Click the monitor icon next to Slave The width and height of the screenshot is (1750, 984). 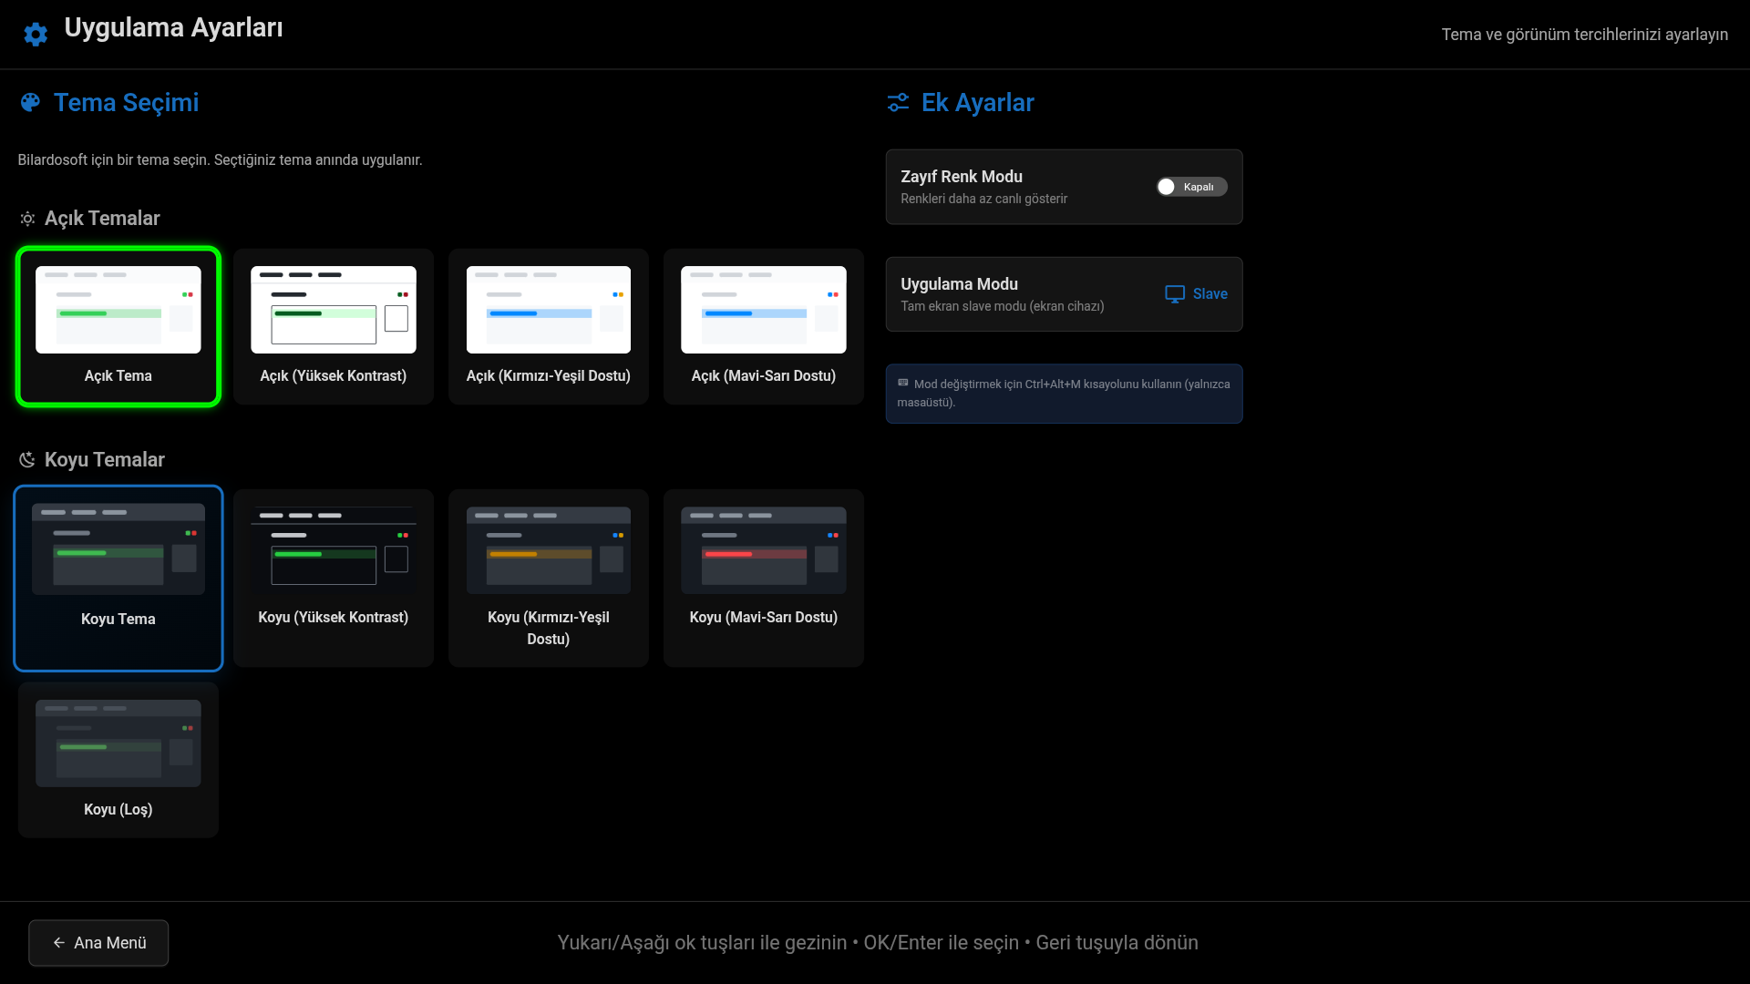coord(1175,294)
